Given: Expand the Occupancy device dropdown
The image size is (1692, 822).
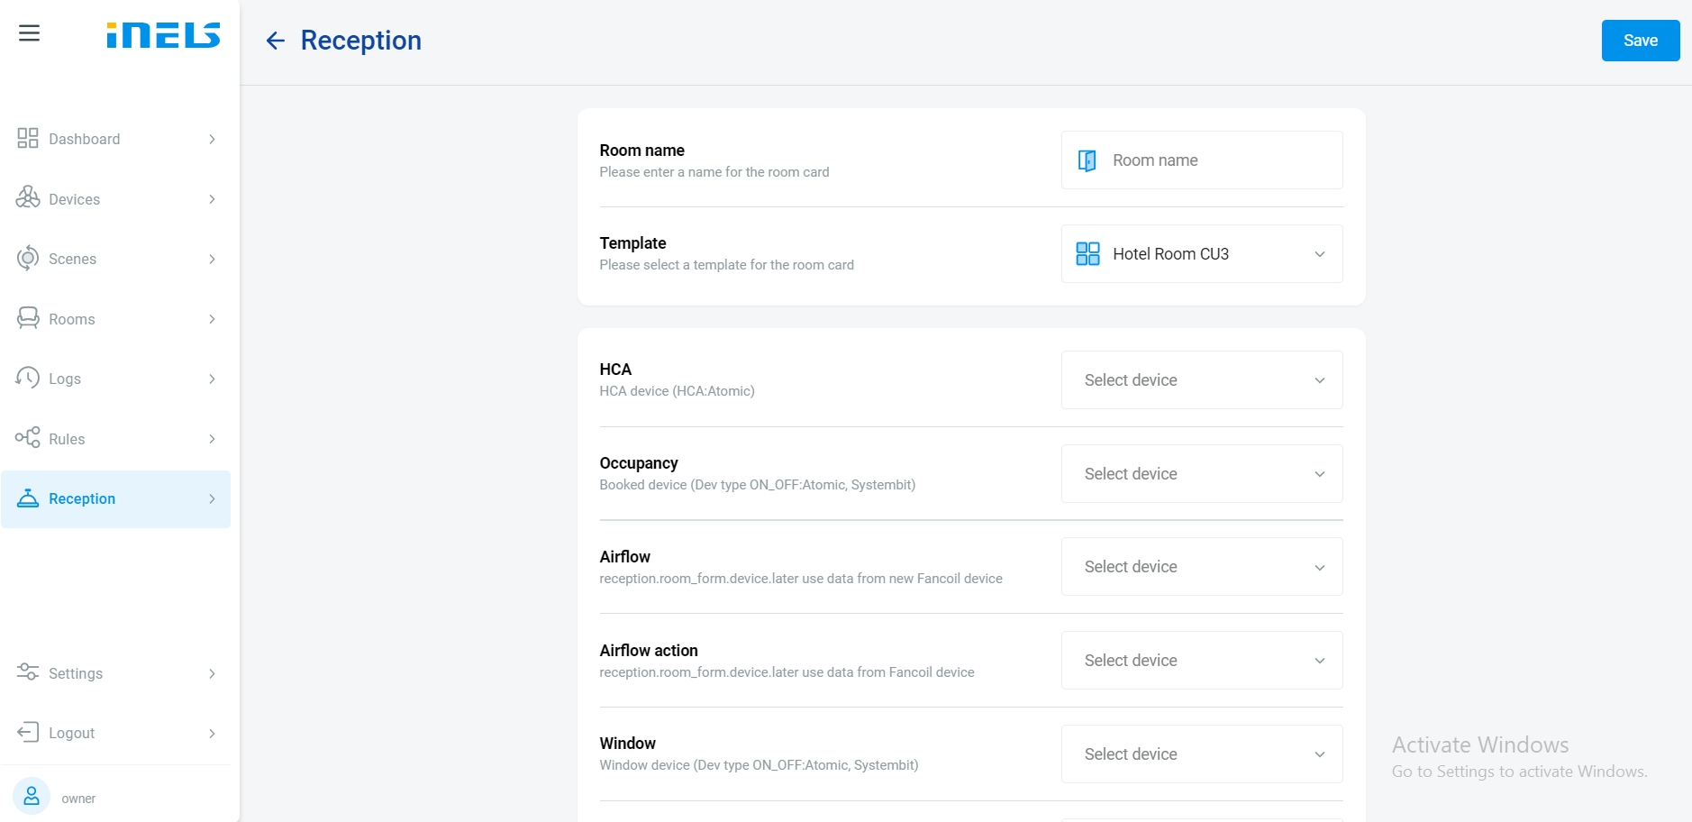Looking at the screenshot, I should (1201, 474).
